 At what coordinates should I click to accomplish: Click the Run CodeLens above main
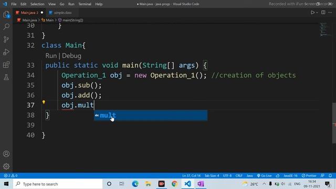pyautogui.click(x=51, y=56)
